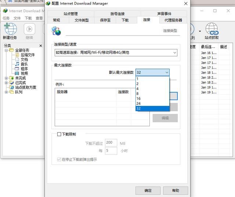
Task: Open 任务 menu in main window
Action: pyautogui.click(x=6, y=18)
